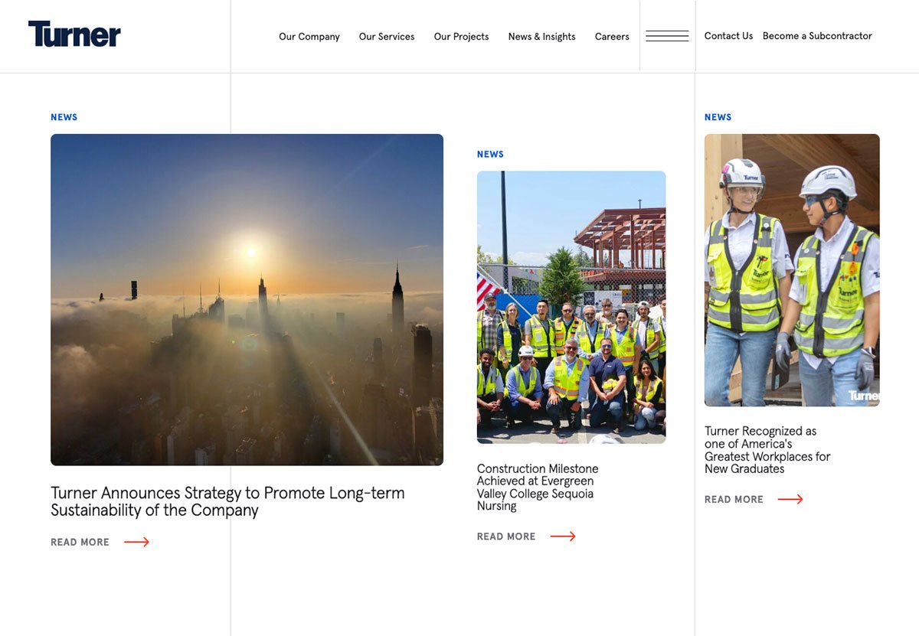This screenshot has width=919, height=636.
Task: Open the Construction Milestone Achieved headline
Action: pyautogui.click(x=538, y=487)
